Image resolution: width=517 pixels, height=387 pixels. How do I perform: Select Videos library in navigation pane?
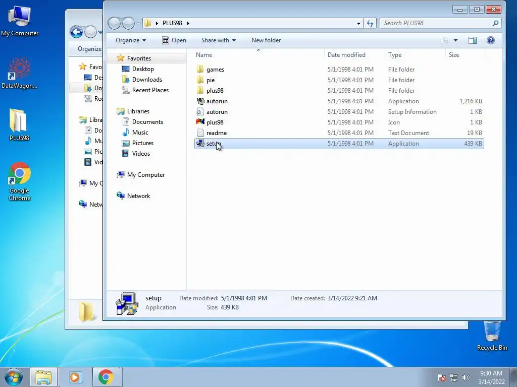141,153
